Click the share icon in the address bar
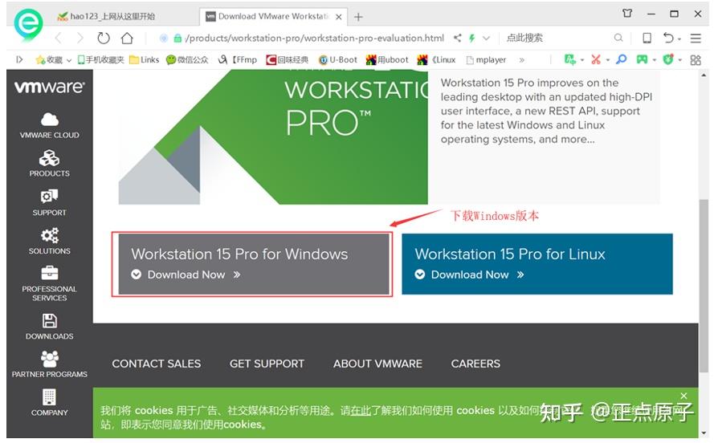 click(x=457, y=39)
